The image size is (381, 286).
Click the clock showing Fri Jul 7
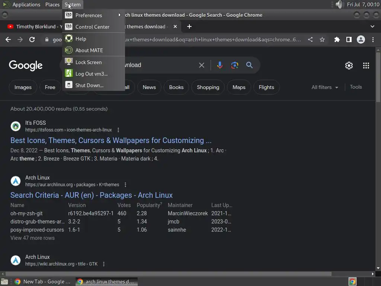(x=363, y=4)
